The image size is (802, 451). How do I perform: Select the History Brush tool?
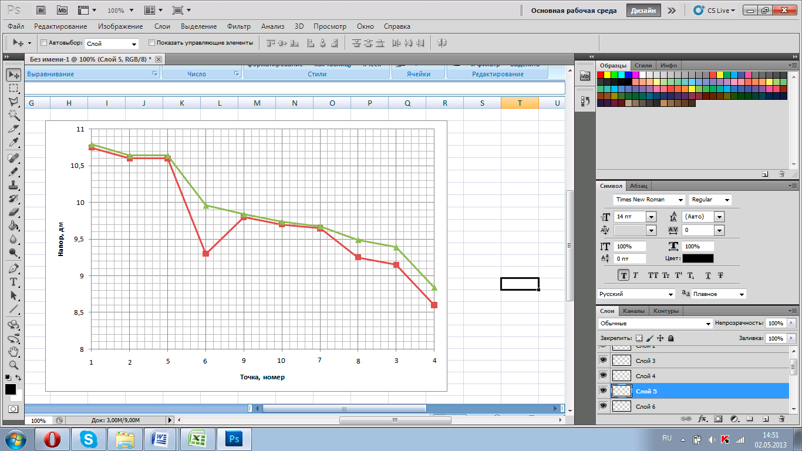[x=14, y=198]
